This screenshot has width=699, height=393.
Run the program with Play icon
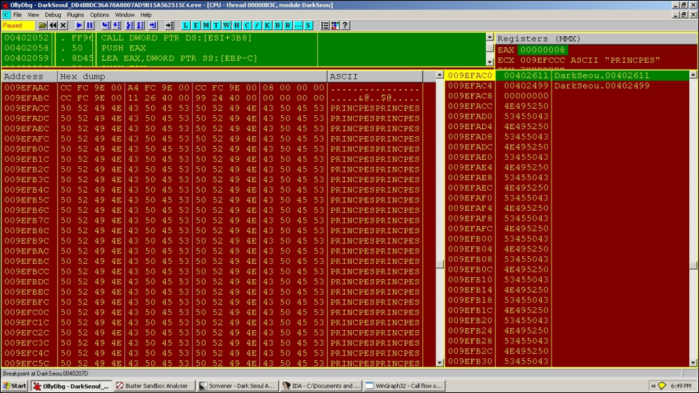(x=80, y=25)
